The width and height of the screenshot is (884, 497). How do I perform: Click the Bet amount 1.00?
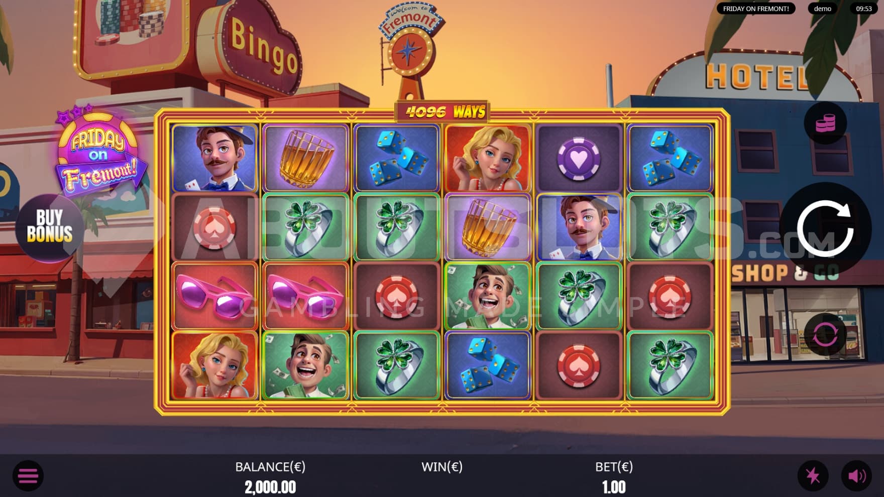point(614,487)
